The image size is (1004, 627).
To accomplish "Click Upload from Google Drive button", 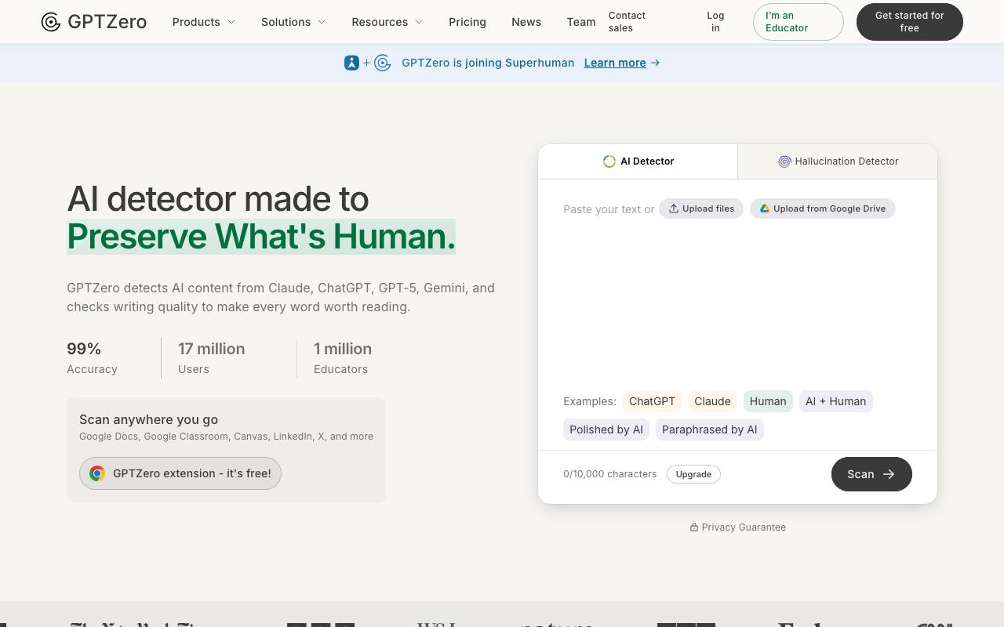I will (x=823, y=208).
